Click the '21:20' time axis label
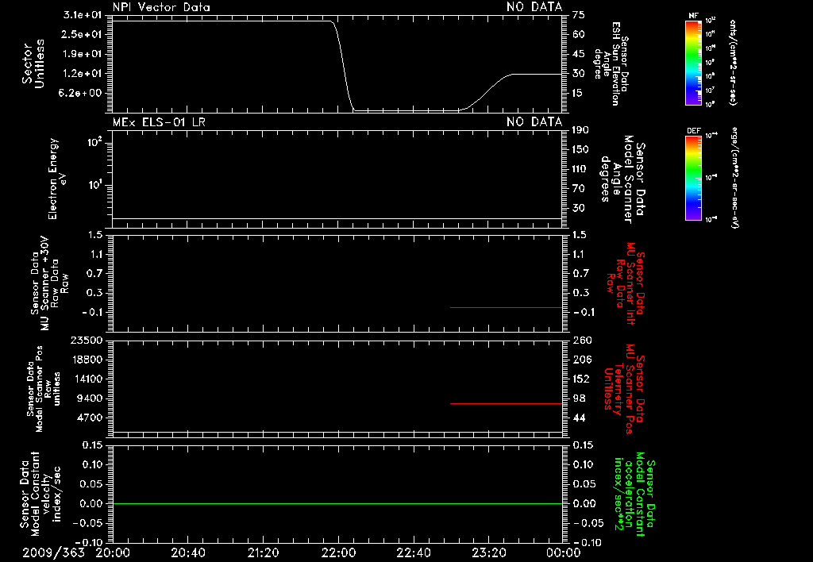The width and height of the screenshot is (813, 562). 263,552
